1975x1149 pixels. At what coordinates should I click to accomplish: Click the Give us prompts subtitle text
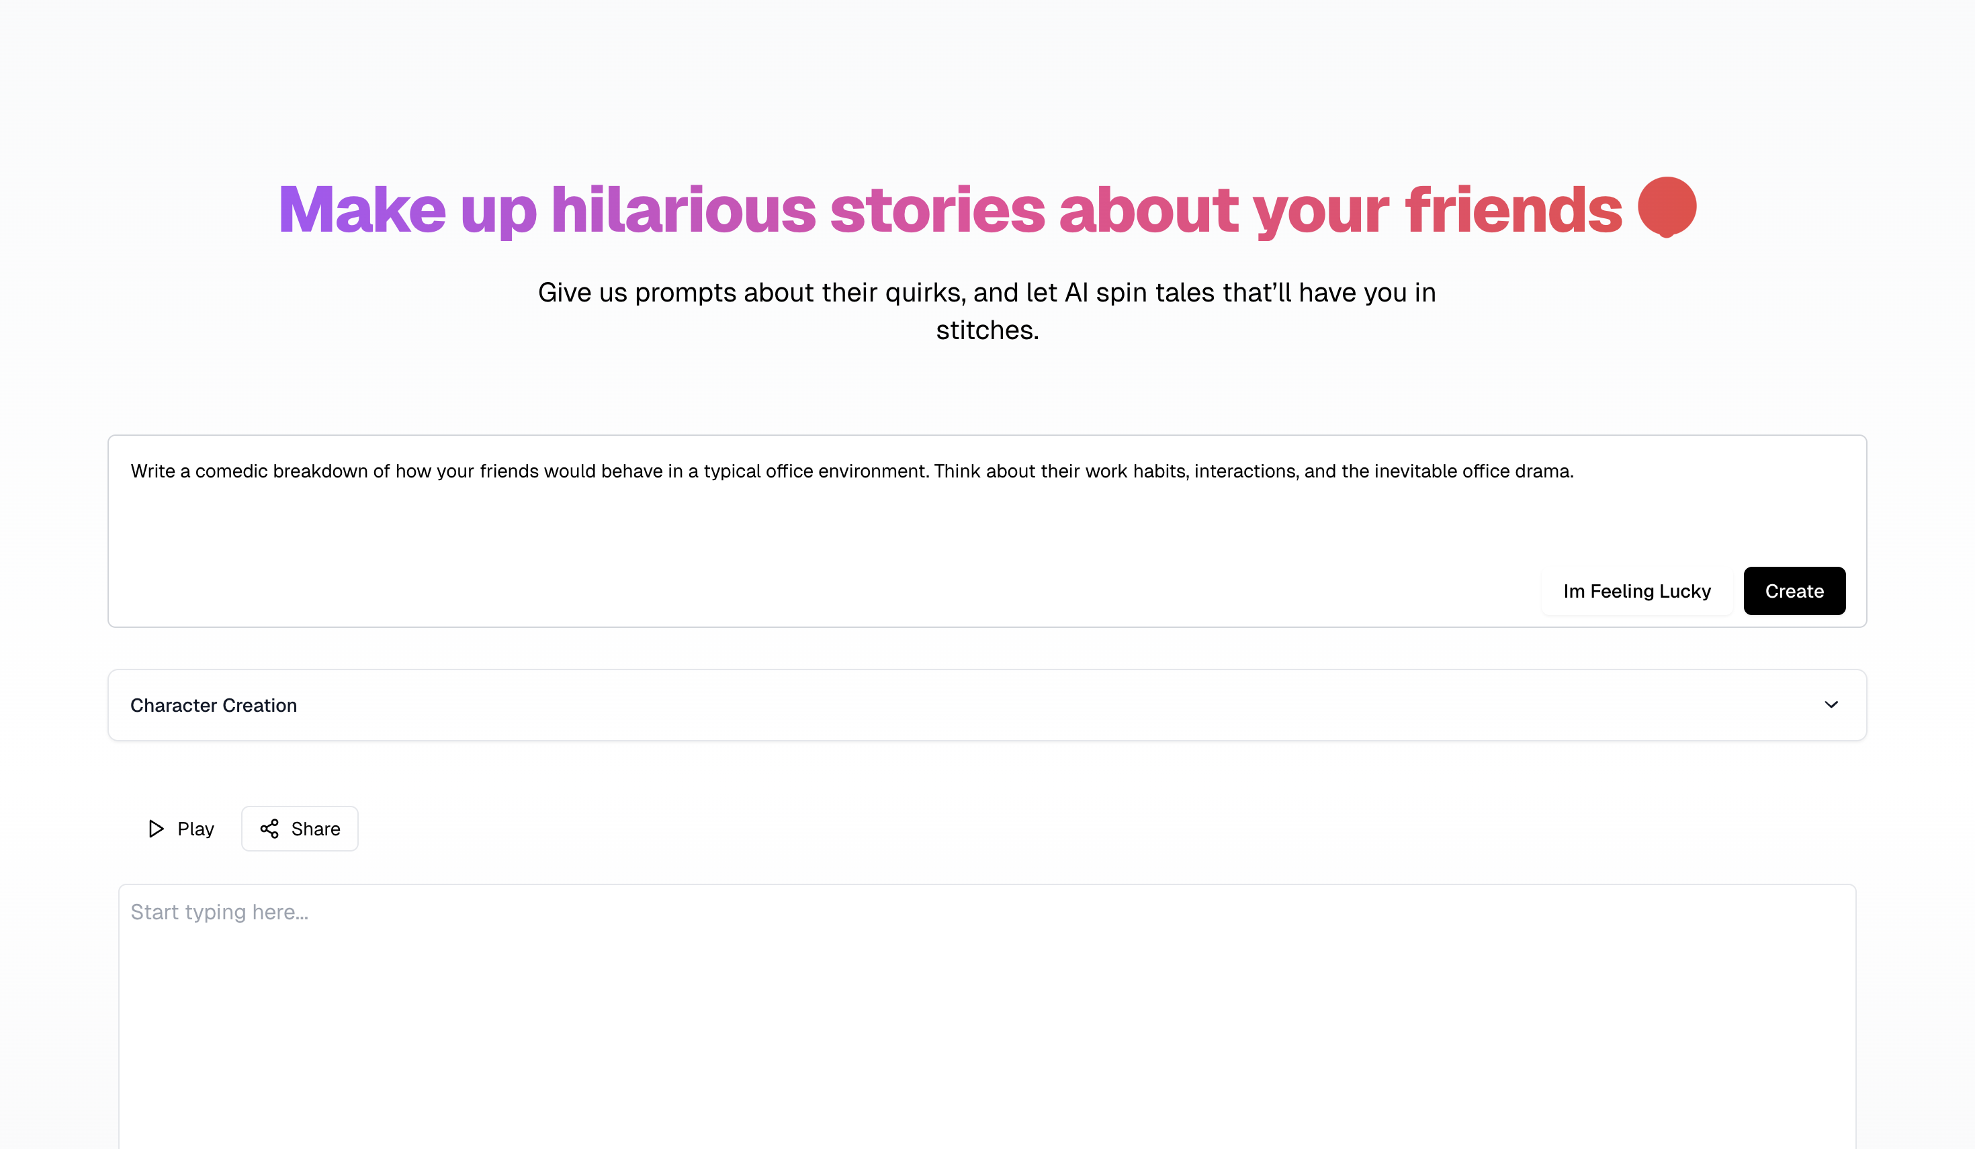point(987,311)
